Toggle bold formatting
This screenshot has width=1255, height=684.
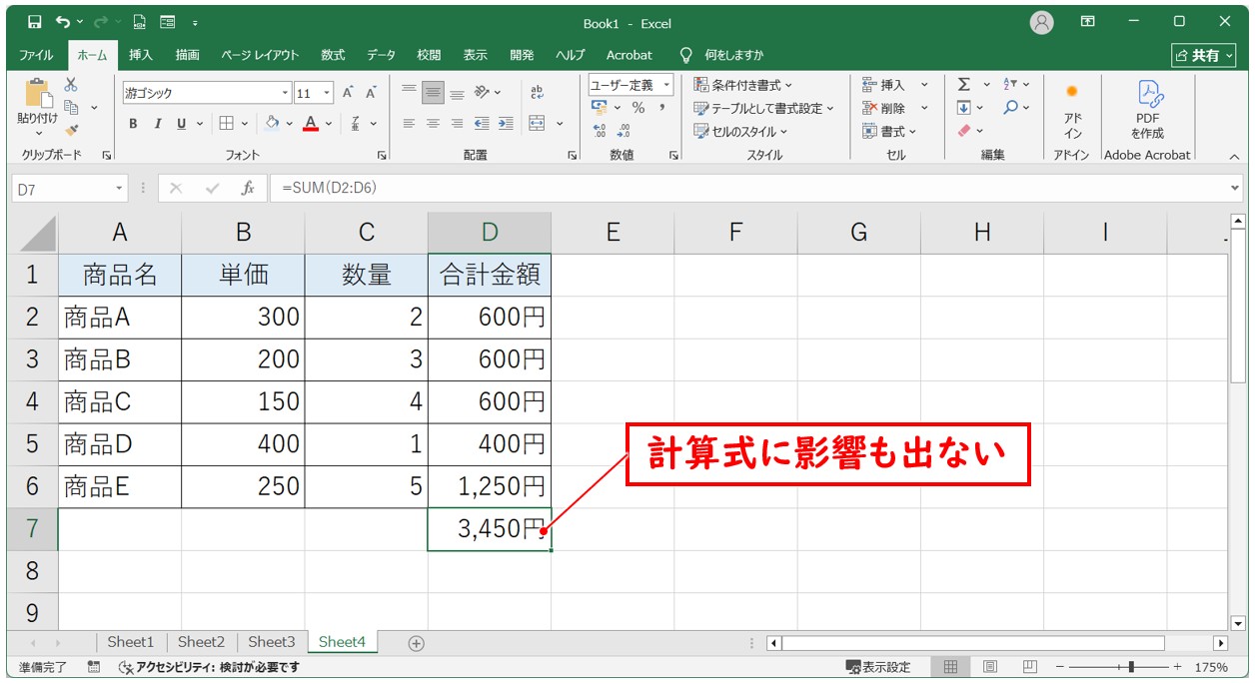coord(131,125)
